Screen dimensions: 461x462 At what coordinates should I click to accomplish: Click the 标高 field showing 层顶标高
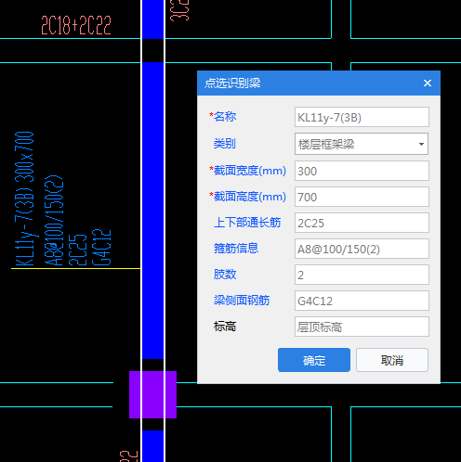(362, 327)
